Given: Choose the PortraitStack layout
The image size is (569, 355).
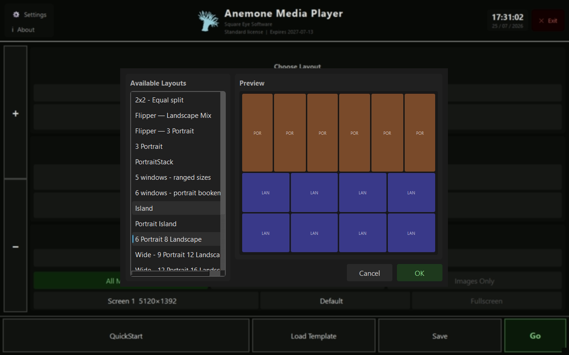Looking at the screenshot, I should [x=176, y=162].
